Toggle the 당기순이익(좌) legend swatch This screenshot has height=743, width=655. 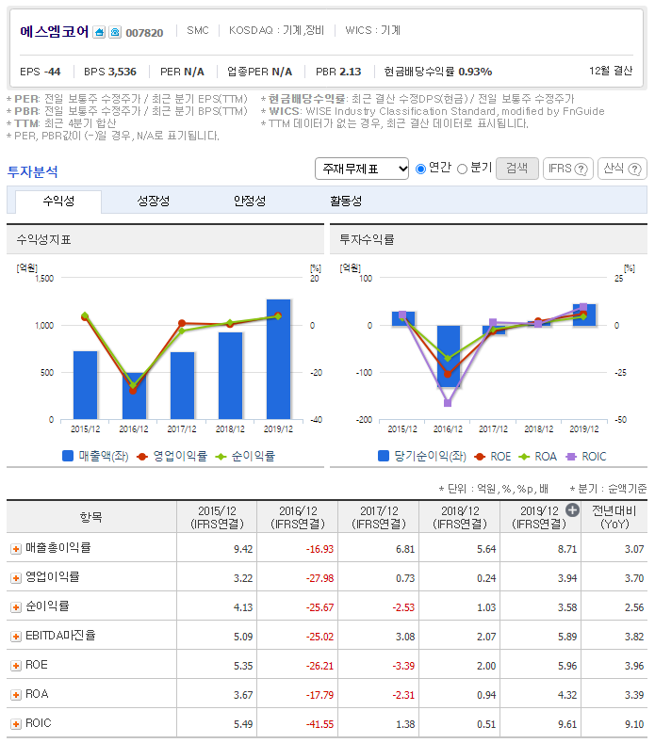(x=384, y=456)
